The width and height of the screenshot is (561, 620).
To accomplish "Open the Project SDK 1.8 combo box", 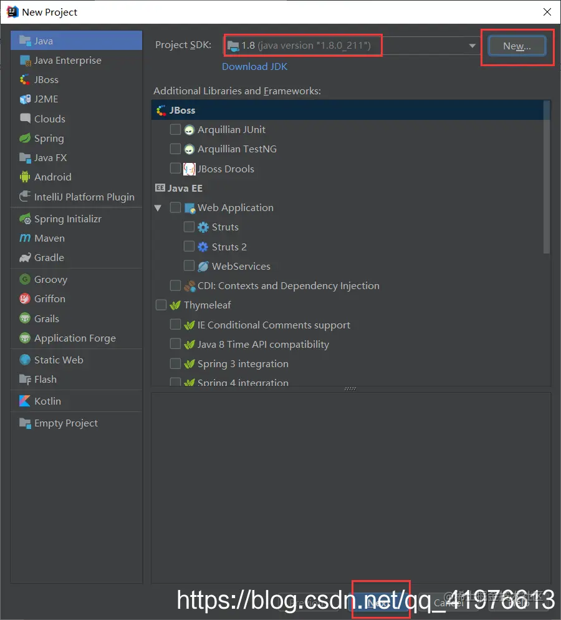I will [x=352, y=46].
